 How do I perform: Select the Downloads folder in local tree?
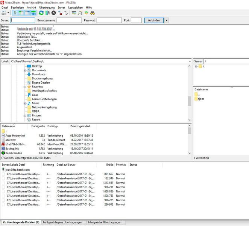pos(39,74)
